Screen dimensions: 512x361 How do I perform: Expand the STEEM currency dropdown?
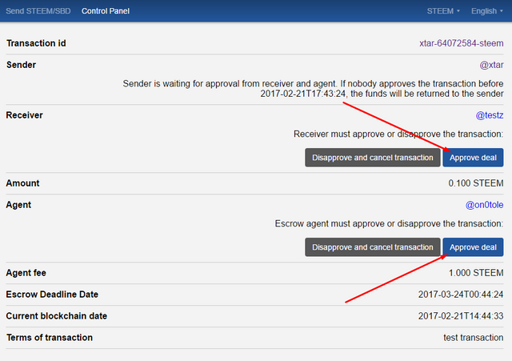pos(443,11)
